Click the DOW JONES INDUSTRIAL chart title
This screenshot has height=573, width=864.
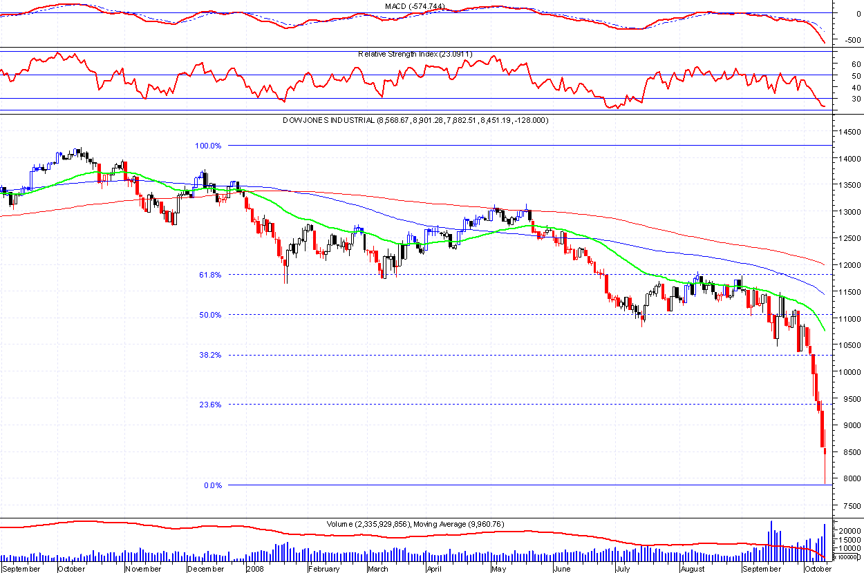coord(415,120)
